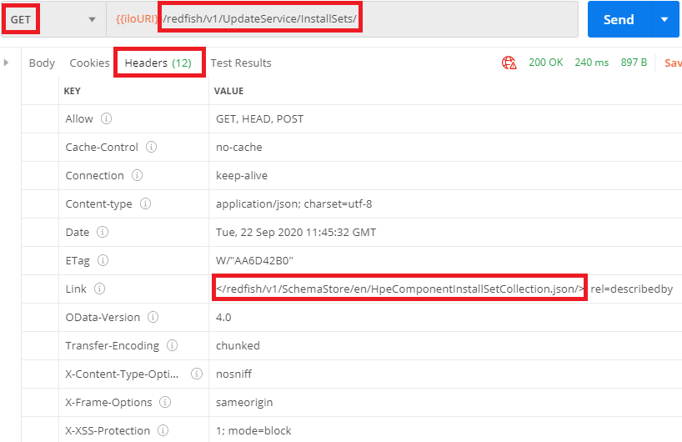Open the Send button arrow dropdown
Viewport: 682px width, 442px height.
664,19
